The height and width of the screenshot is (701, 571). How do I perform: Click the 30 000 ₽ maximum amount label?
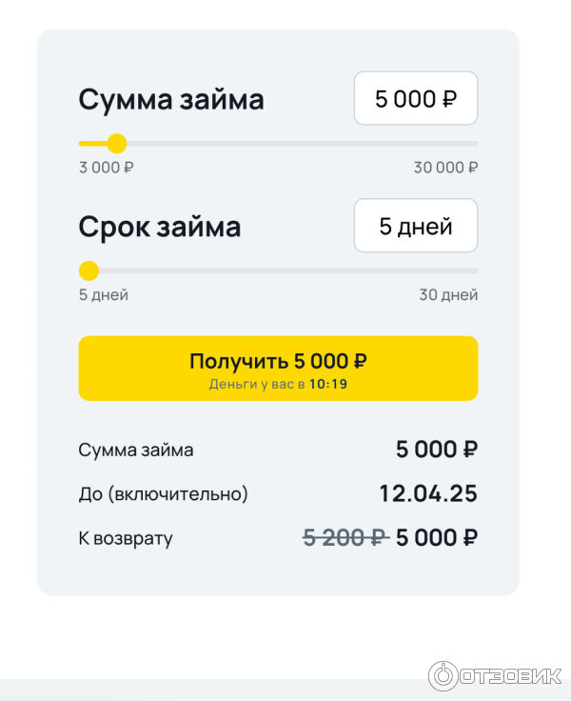click(445, 168)
